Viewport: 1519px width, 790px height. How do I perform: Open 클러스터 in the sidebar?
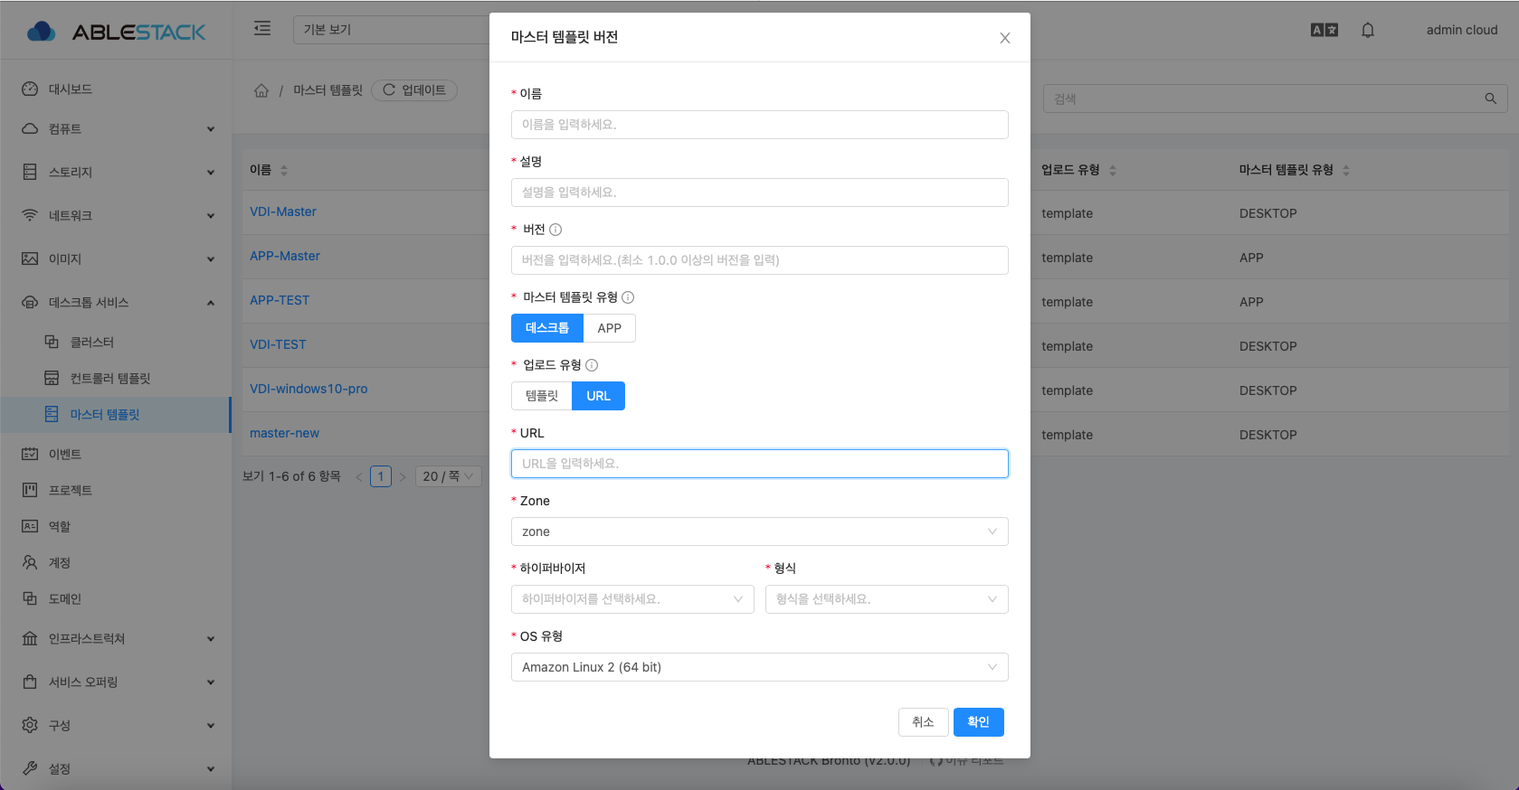[x=92, y=343]
